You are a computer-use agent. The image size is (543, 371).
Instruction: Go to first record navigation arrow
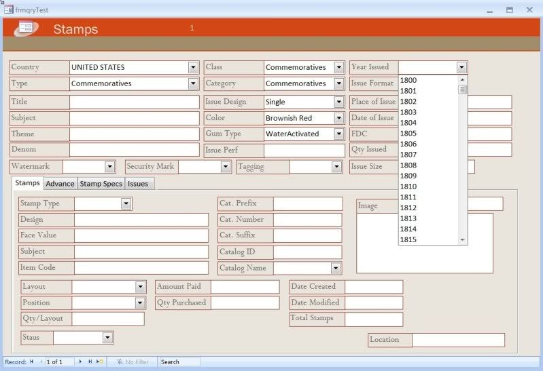pos(31,362)
